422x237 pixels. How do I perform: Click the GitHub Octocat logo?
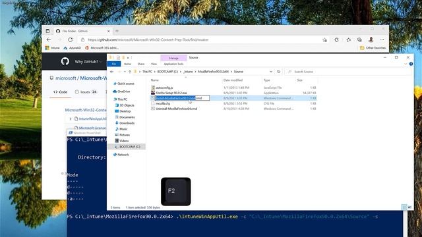point(65,61)
